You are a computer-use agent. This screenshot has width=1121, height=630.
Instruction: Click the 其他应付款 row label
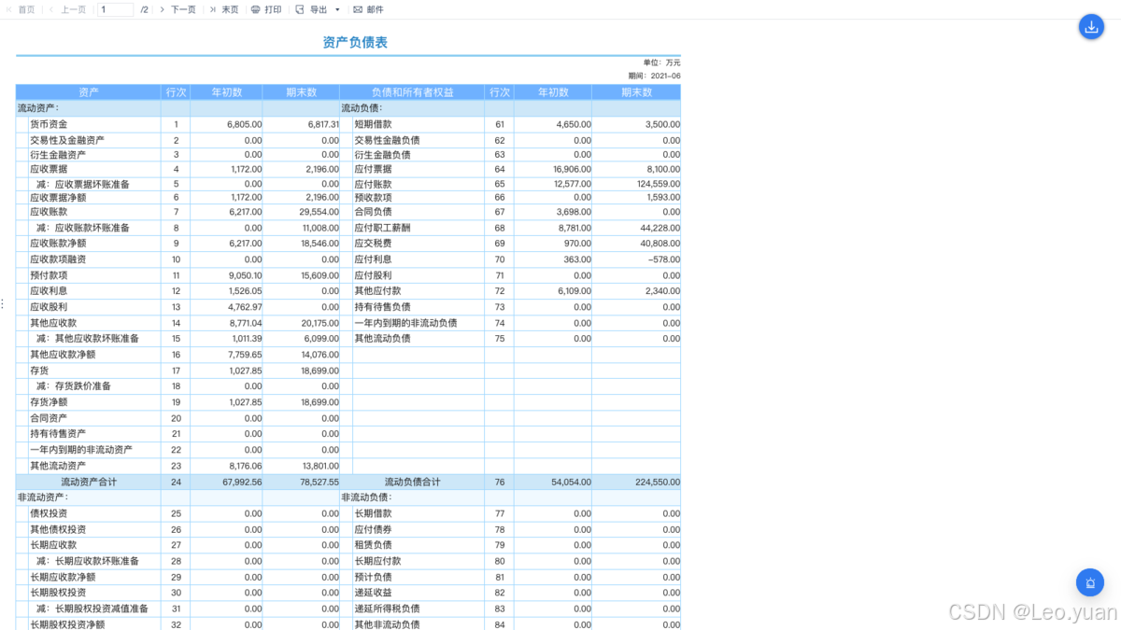(377, 291)
